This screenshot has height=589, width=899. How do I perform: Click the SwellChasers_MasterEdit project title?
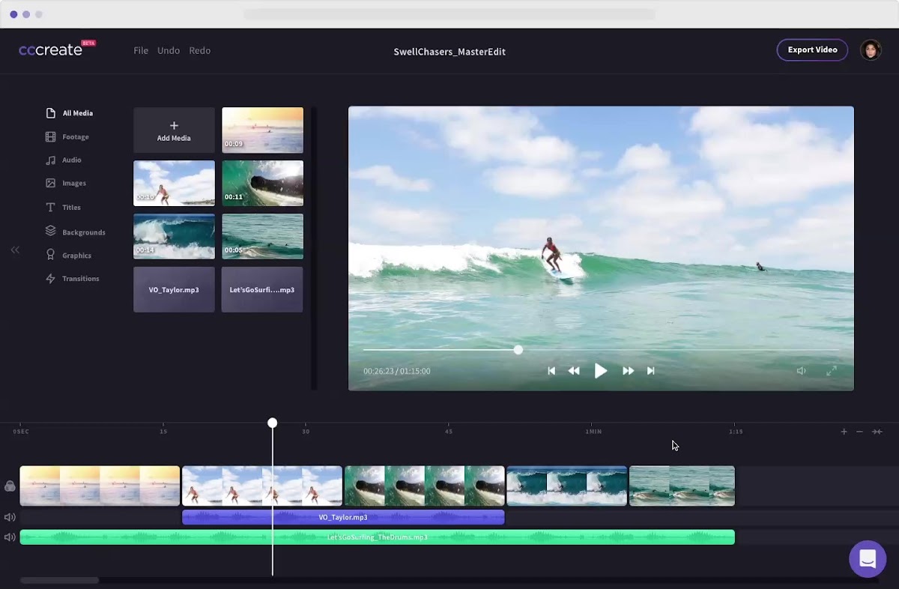[x=449, y=52]
